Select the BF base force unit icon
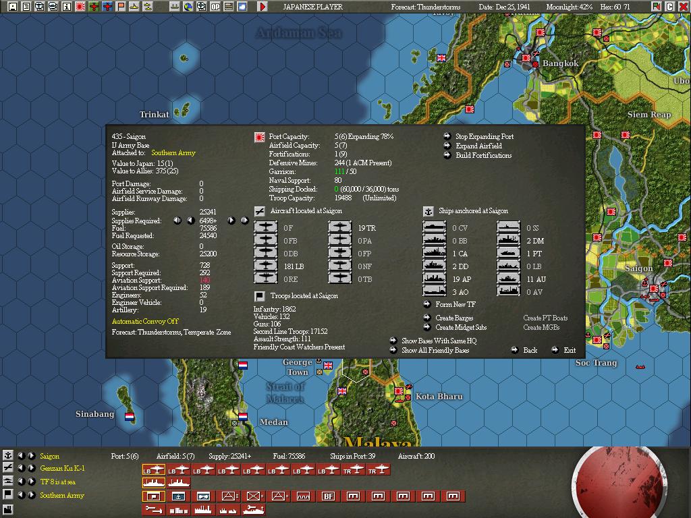This screenshot has width=691, height=518. click(329, 496)
